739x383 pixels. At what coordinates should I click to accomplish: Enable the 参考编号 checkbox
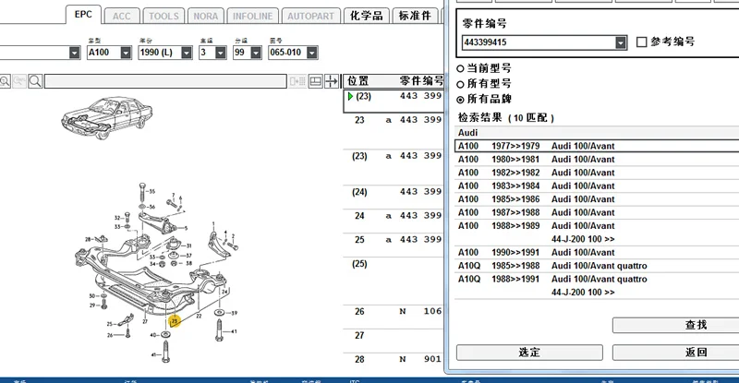click(x=641, y=42)
